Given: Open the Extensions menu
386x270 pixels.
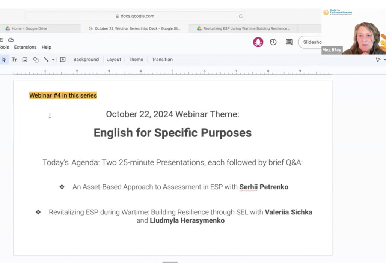Looking at the screenshot, I should 25,47.
